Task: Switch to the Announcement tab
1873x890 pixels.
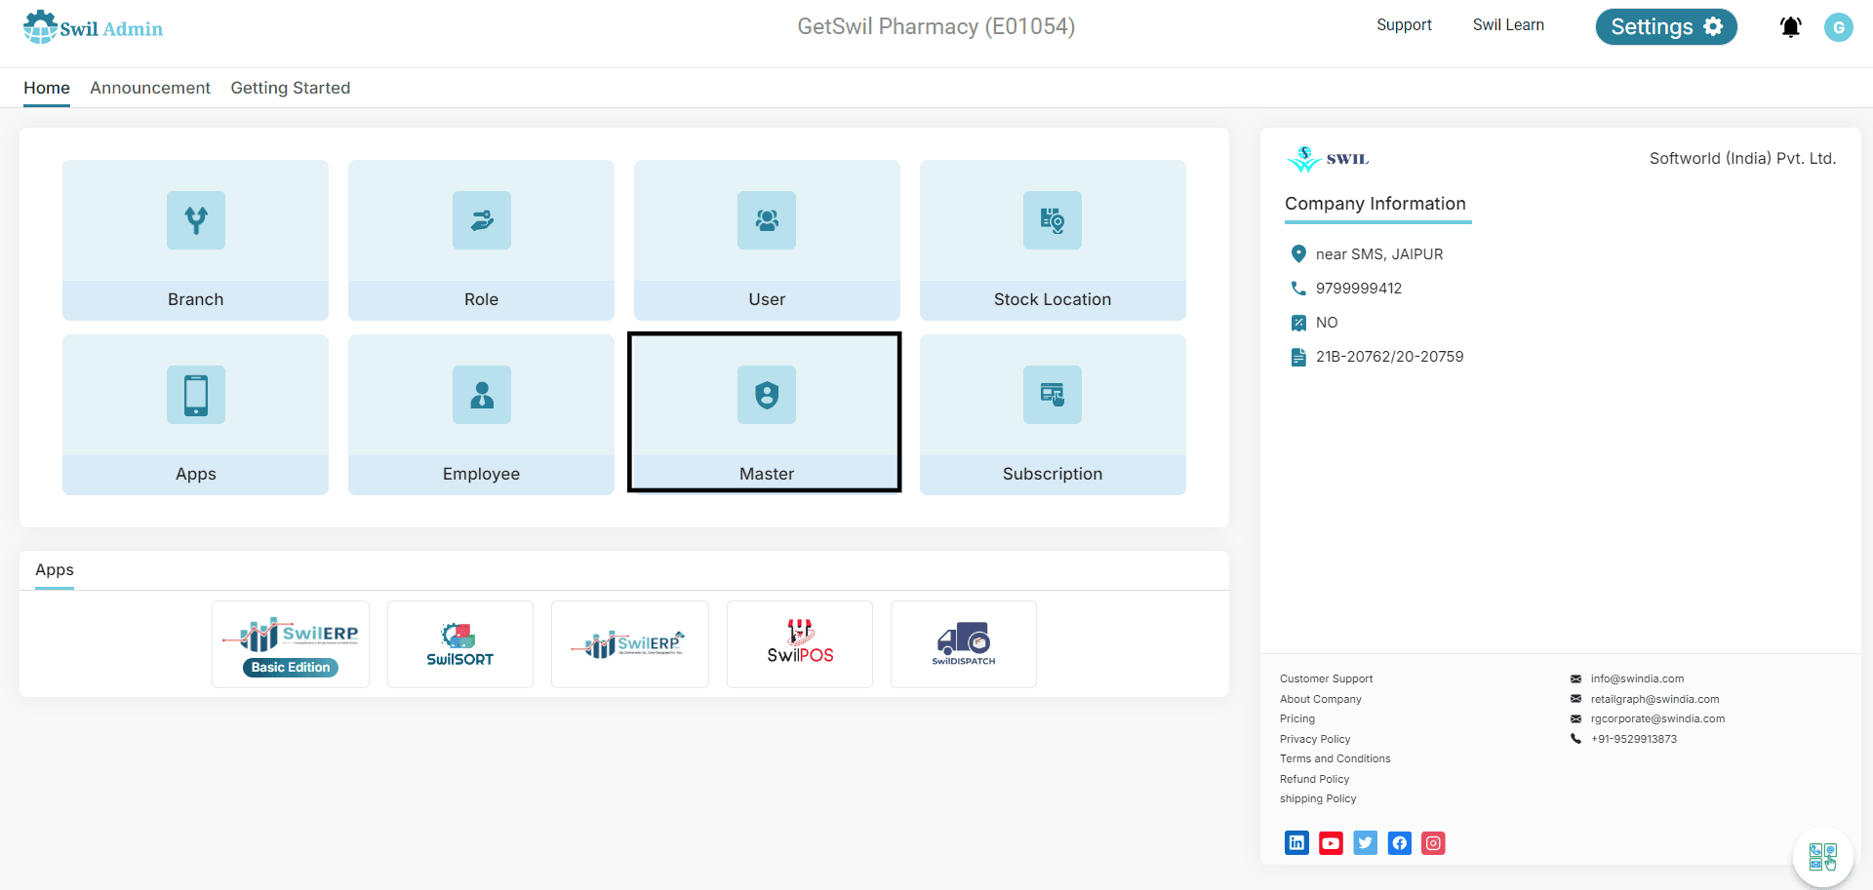Action: 150,88
